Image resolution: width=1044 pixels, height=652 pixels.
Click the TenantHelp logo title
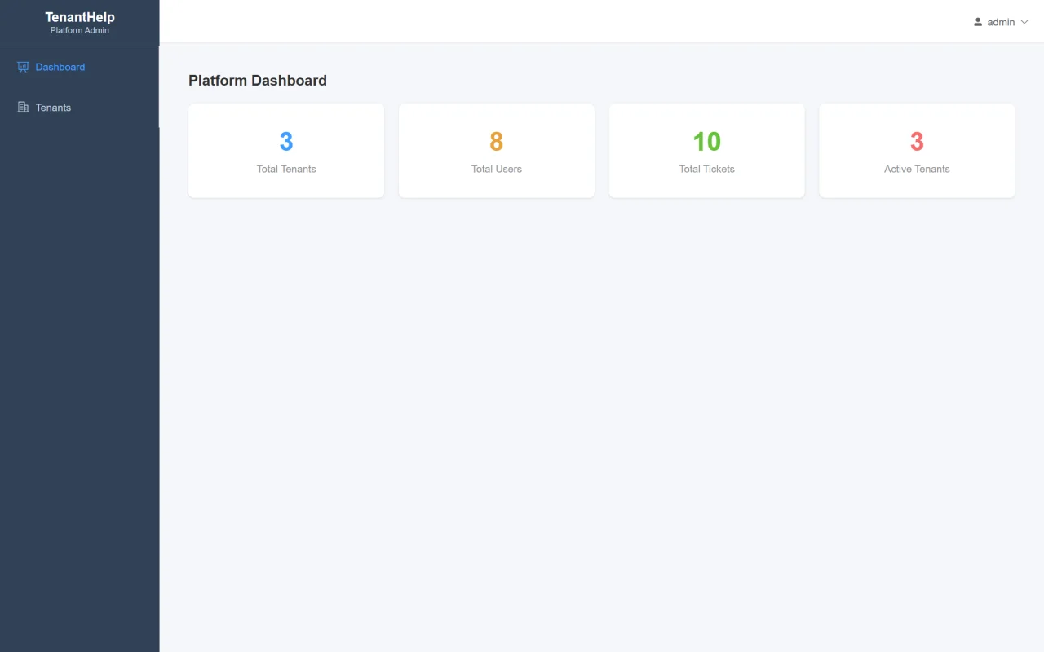[x=80, y=17]
